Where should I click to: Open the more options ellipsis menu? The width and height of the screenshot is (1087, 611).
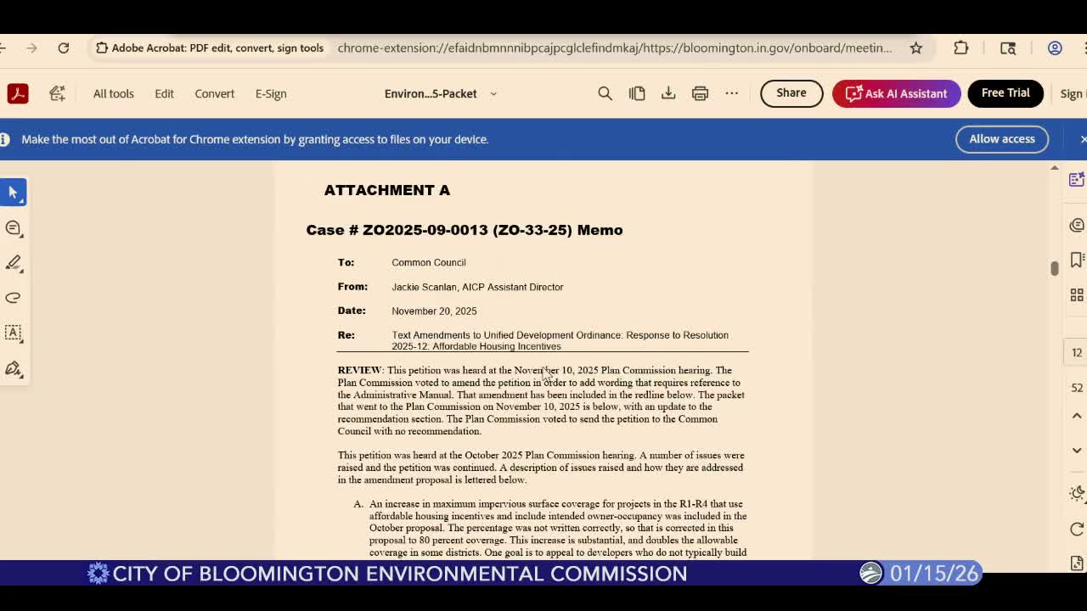click(732, 93)
